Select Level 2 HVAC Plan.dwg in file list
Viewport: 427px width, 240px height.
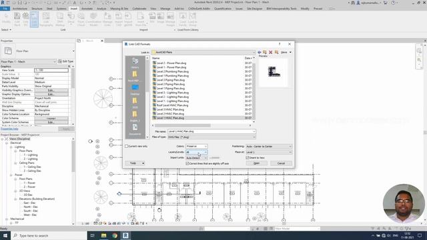[170, 114]
